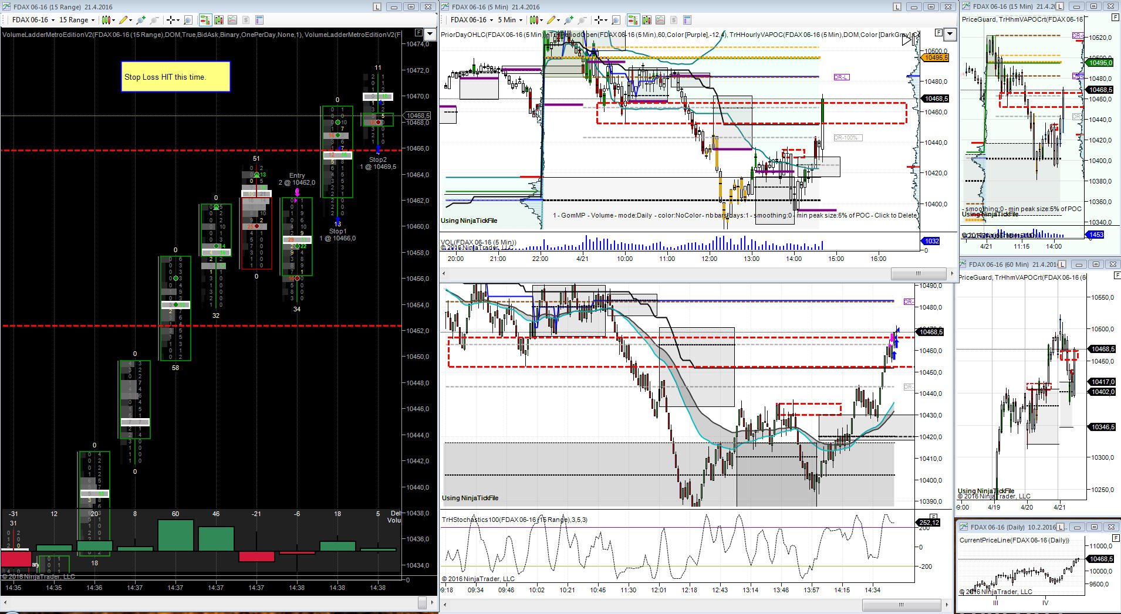Click 10346,5 price marker in 60 Min chart
The image size is (1121, 614).
pos(1102,427)
